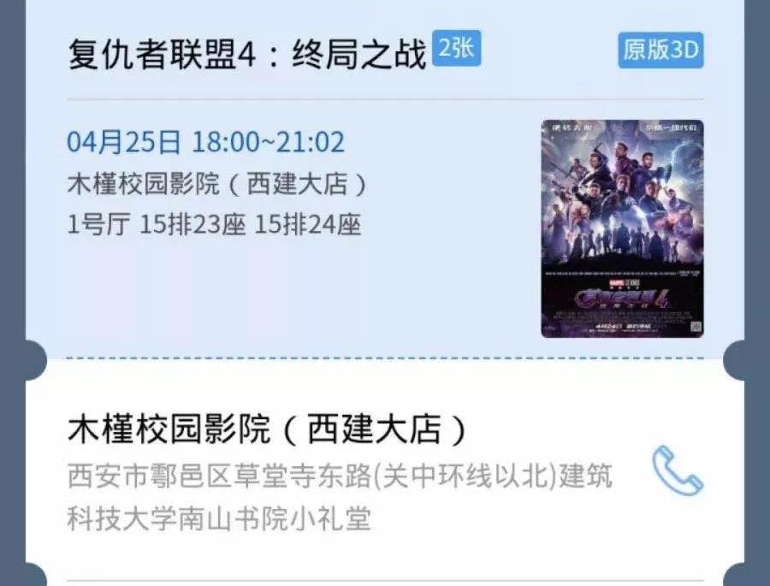This screenshot has width=770, height=586.
Task: Tap the phone call icon
Action: click(678, 471)
